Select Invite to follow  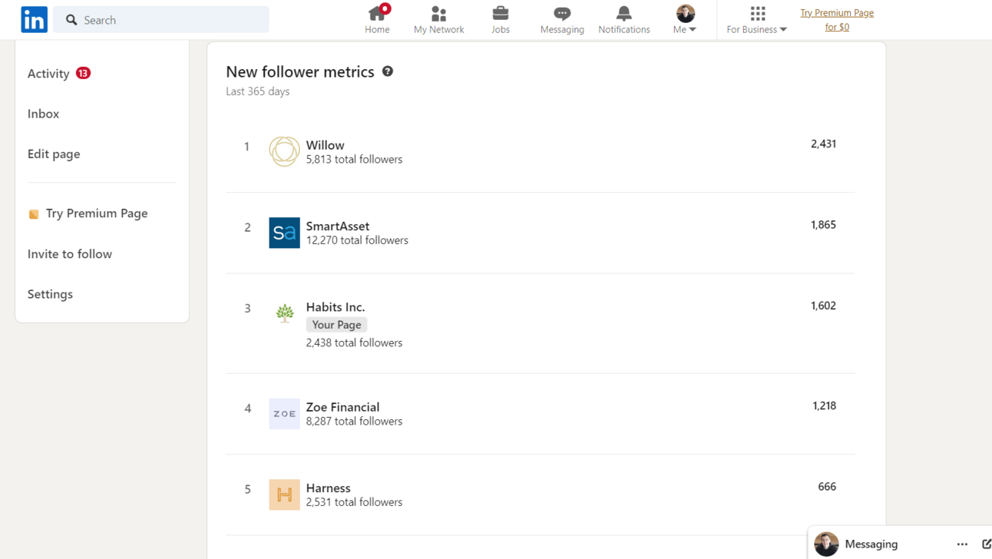click(x=70, y=253)
